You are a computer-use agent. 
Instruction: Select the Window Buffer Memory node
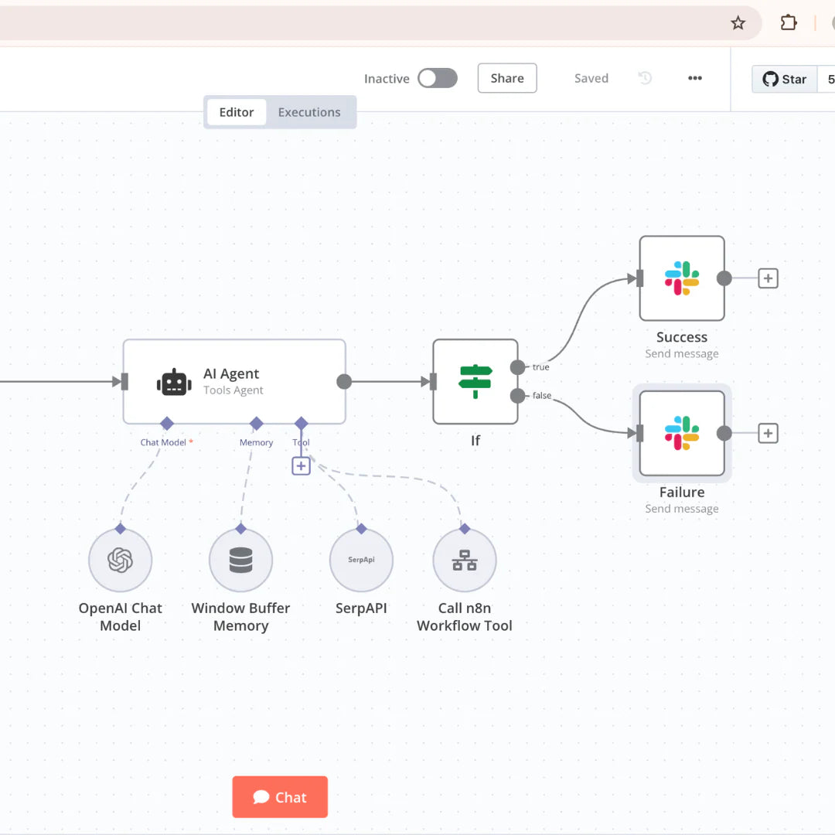[x=240, y=561]
